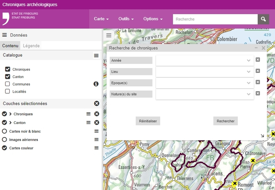Open the Catalogue hamburger menu
The image size is (275, 190).
[x=96, y=55]
